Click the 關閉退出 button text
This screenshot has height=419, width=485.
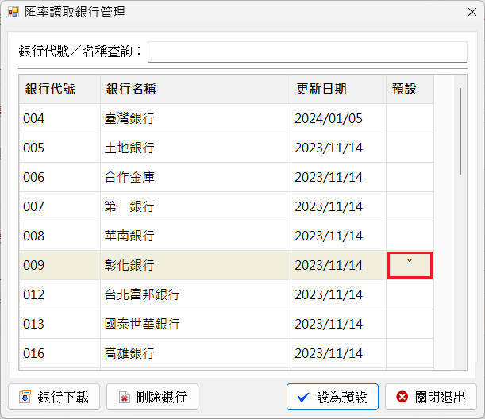[440, 397]
